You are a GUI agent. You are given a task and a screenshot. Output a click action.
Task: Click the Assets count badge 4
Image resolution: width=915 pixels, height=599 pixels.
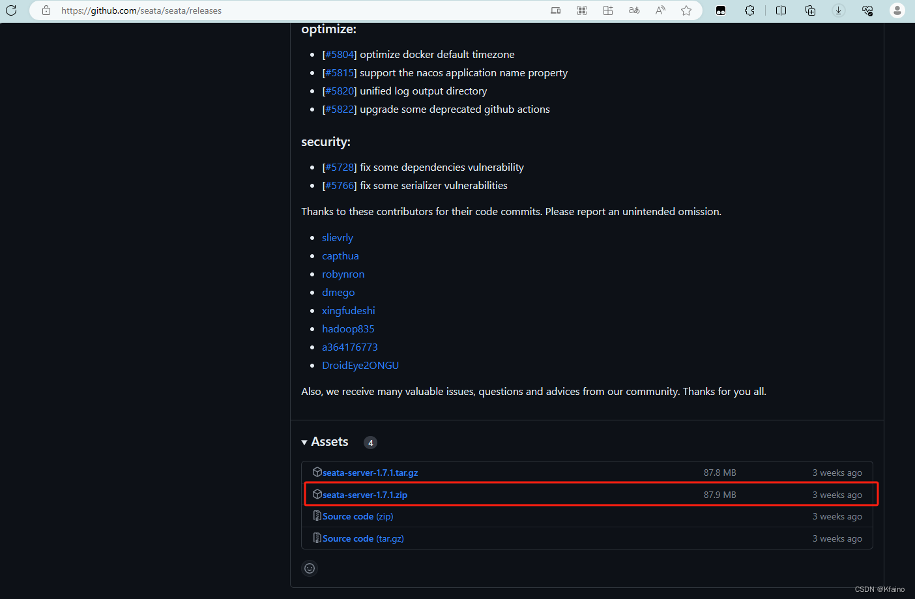click(370, 443)
